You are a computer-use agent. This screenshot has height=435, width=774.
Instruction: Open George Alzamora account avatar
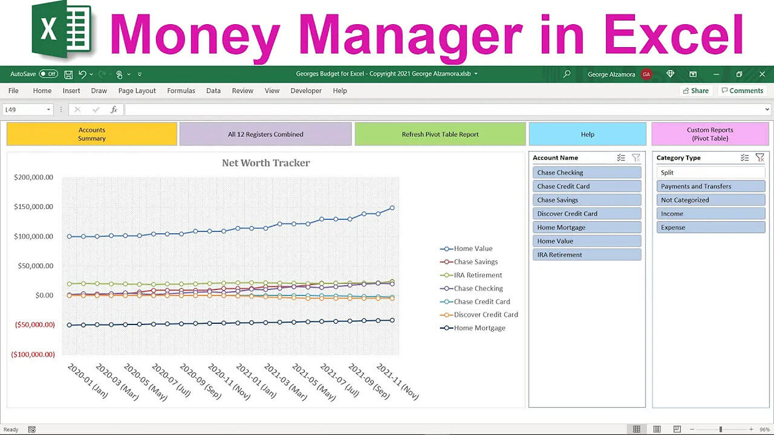click(x=646, y=74)
